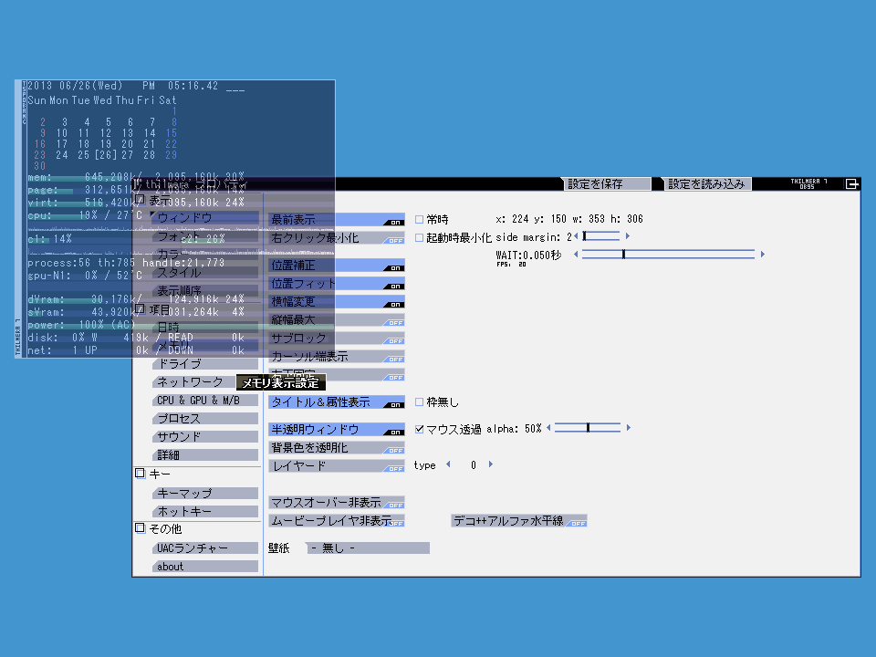Open the CPU & GPU & M/B page
This screenshot has height=657, width=876.
205,400
